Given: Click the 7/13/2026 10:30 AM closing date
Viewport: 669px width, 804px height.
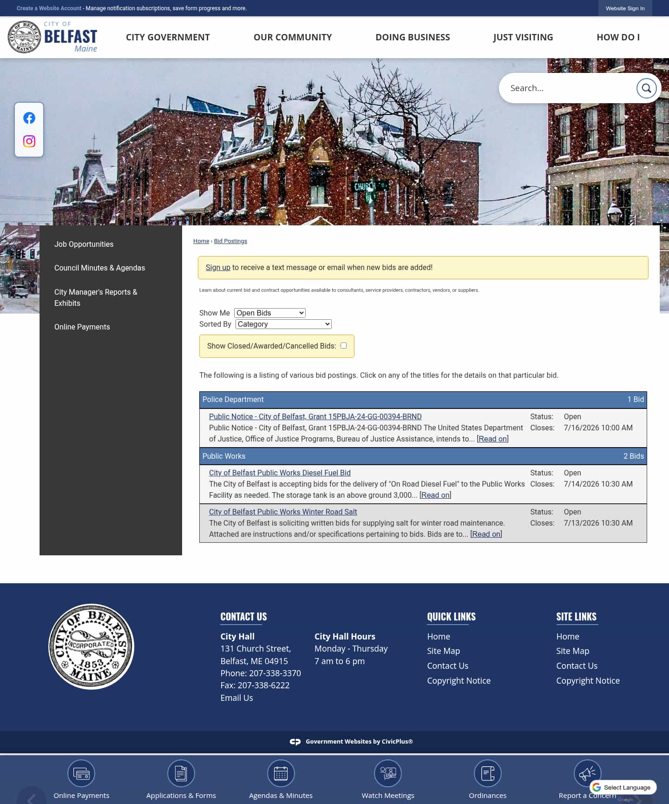Looking at the screenshot, I should point(598,523).
